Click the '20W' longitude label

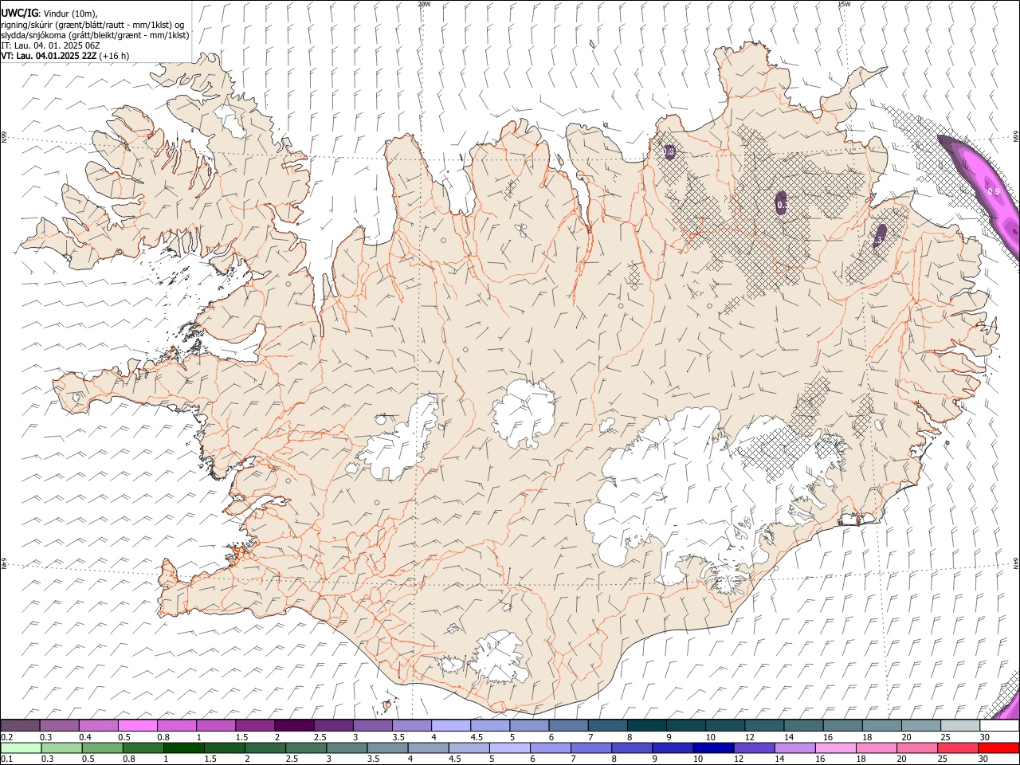424,4
